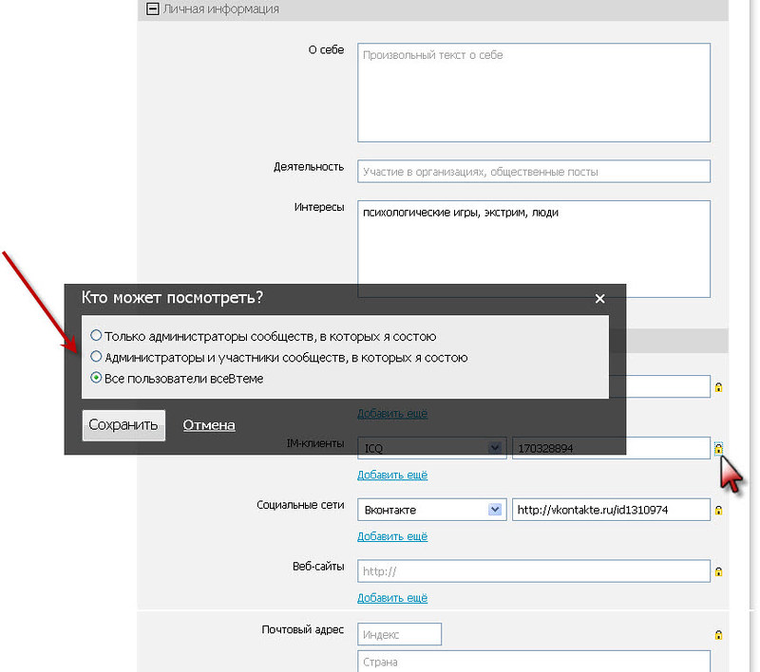This screenshot has height=672, width=760.
Task: Choose Администраторы и участники сообществ option
Action: (x=96, y=357)
